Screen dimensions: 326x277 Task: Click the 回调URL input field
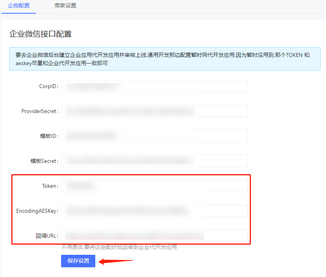click(x=154, y=236)
